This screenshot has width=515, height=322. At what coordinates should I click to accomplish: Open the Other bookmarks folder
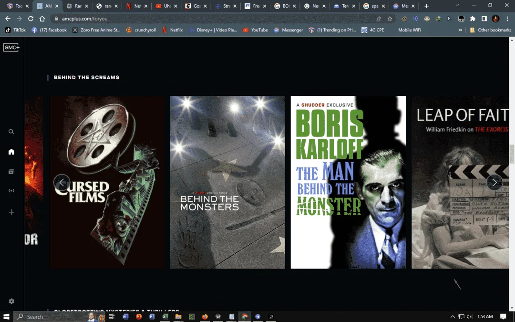coord(490,30)
